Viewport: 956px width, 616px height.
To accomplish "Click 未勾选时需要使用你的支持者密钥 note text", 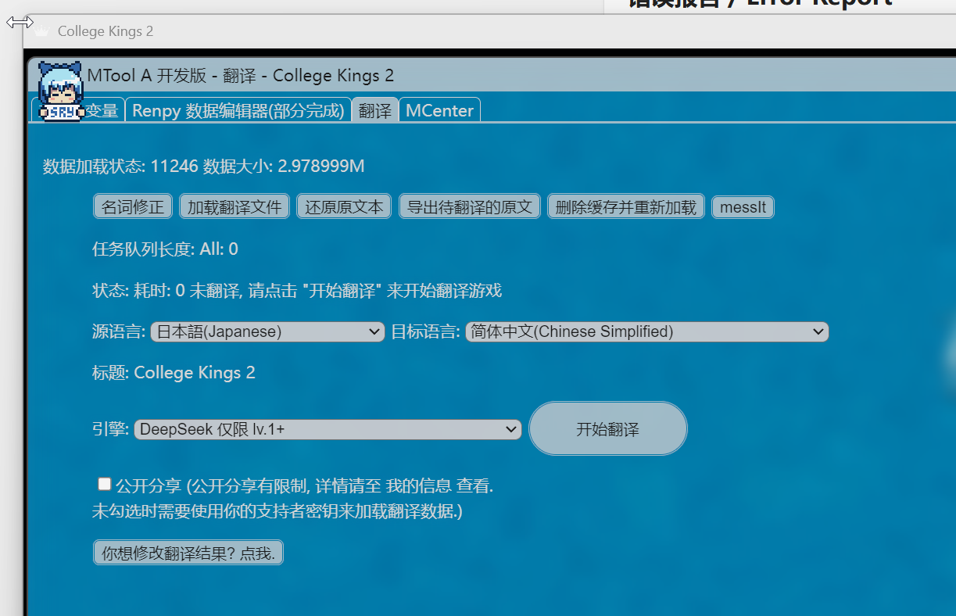I will pos(277,512).
